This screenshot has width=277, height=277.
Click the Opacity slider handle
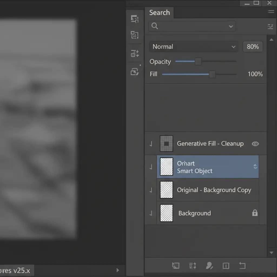198,61
